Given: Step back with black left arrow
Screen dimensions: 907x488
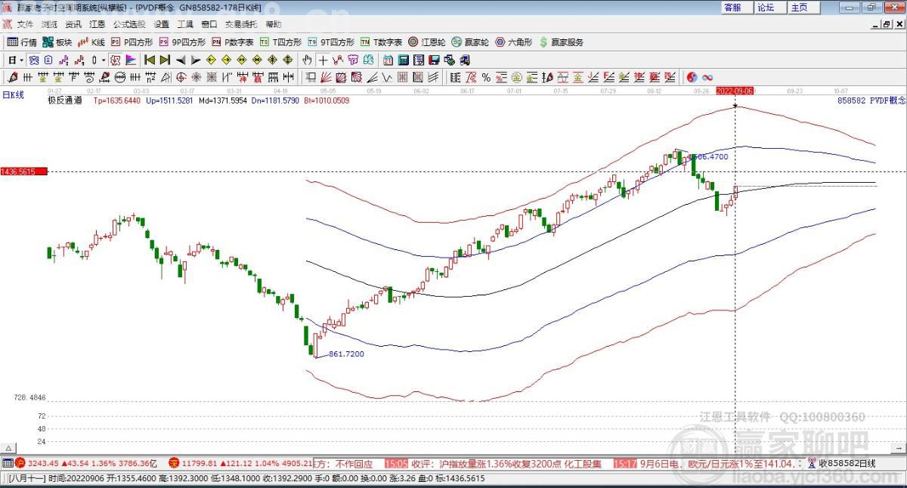Looking at the screenshot, I should pos(181,60).
